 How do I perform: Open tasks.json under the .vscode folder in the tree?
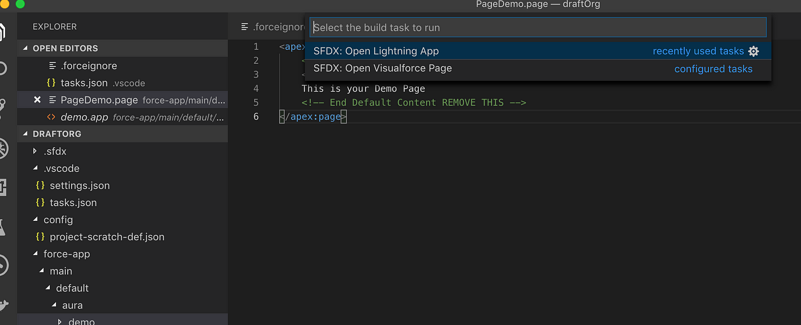coord(73,203)
